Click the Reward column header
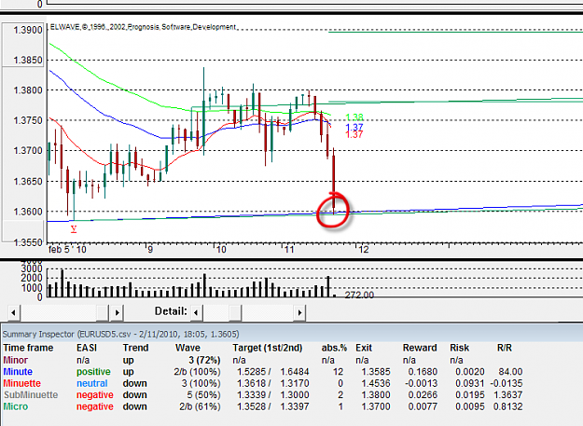 (420, 348)
